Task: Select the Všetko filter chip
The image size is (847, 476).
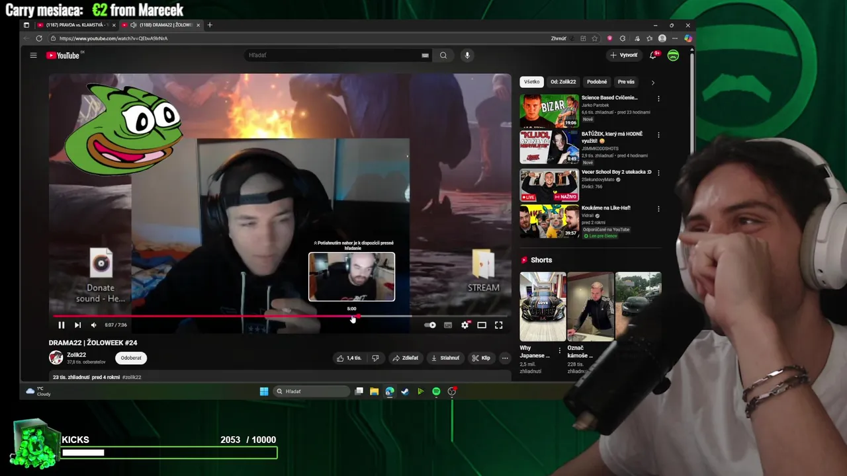Action: click(532, 82)
